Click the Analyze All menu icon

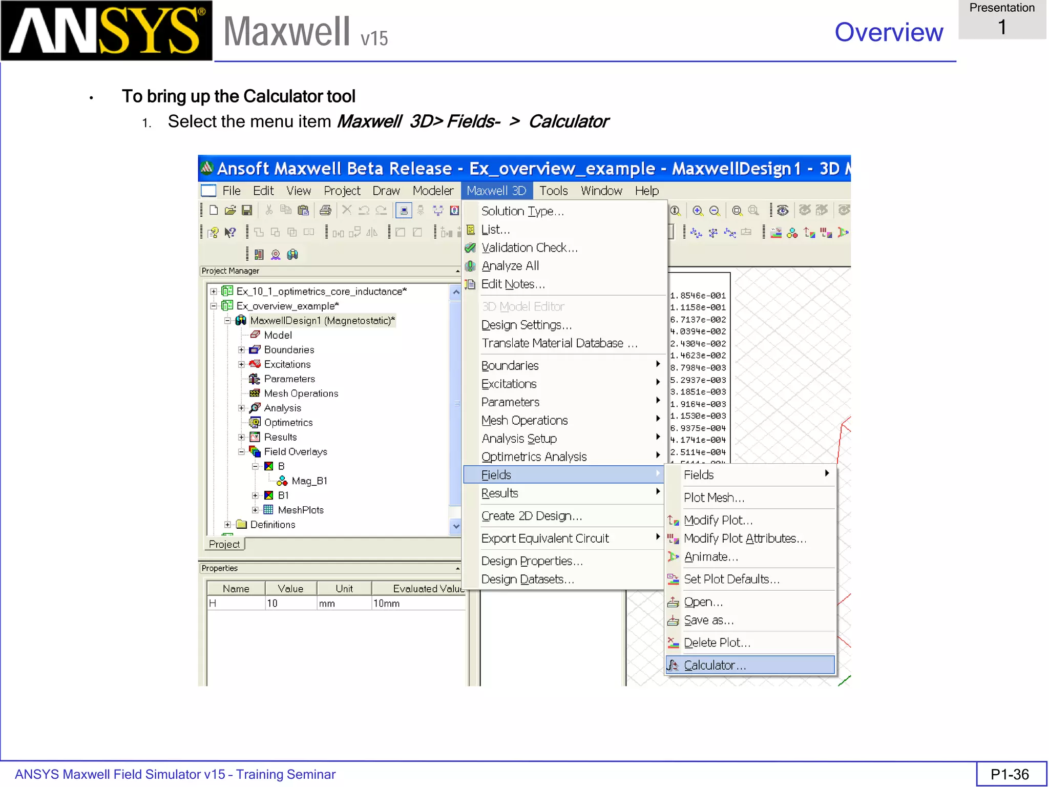coord(470,266)
